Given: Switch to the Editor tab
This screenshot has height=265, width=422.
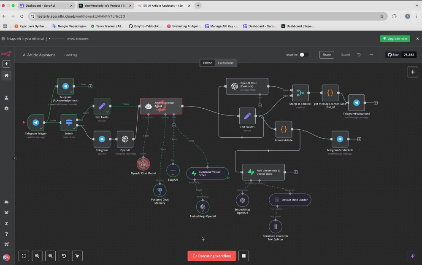Looking at the screenshot, I should tap(207, 63).
